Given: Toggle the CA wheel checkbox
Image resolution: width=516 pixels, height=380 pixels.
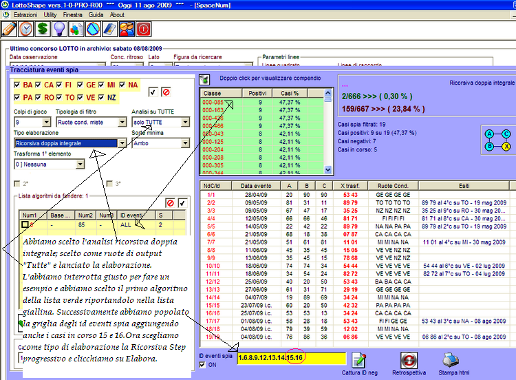Looking at the screenshot, I should point(38,85).
